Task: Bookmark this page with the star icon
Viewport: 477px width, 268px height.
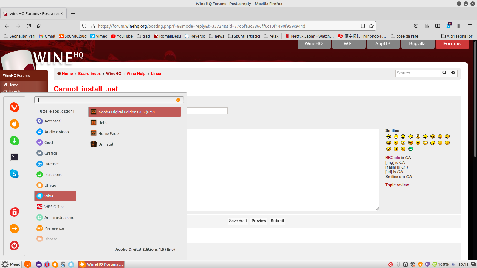Action: (x=371, y=26)
